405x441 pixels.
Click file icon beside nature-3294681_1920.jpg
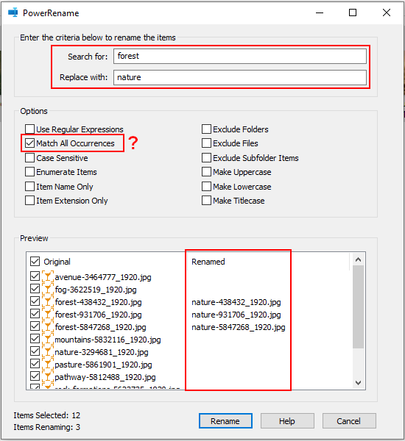point(48,352)
